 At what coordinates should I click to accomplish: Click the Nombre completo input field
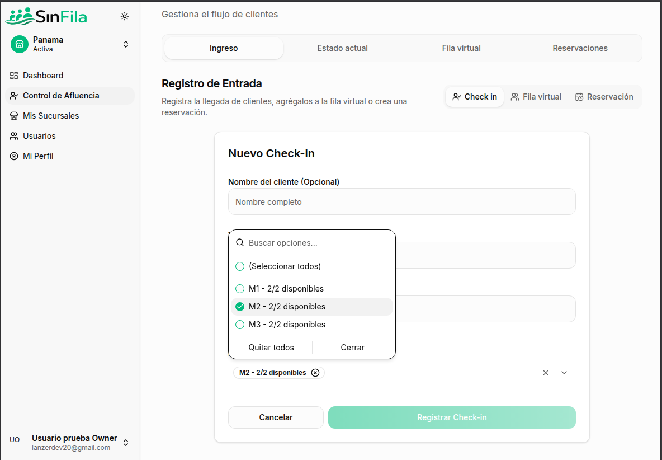401,202
